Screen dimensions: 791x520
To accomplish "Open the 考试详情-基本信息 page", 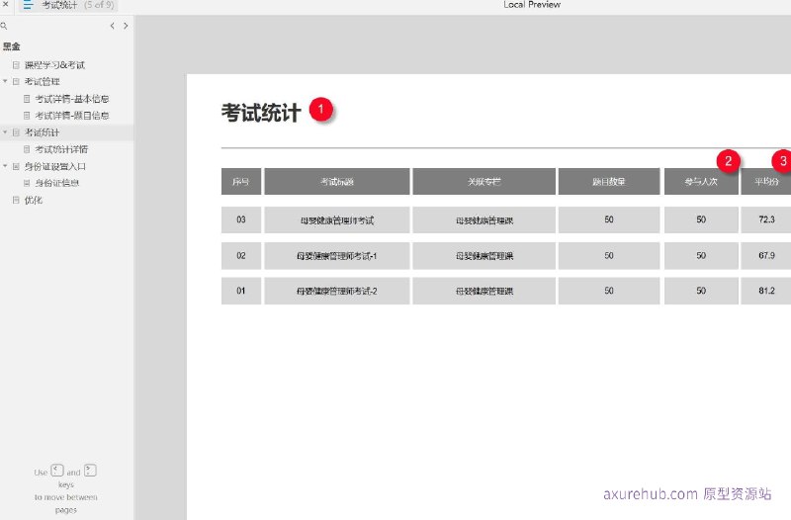I will pos(71,99).
